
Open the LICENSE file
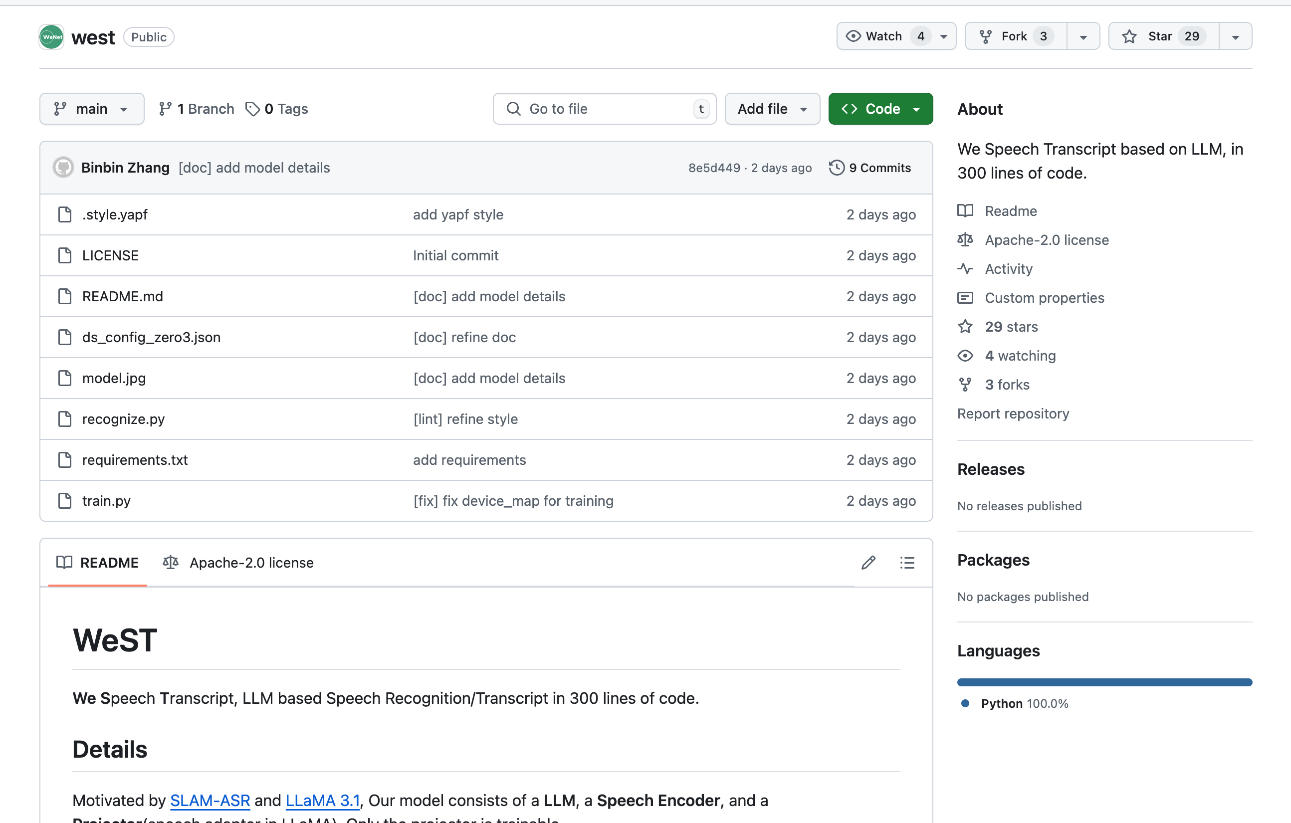pos(110,255)
